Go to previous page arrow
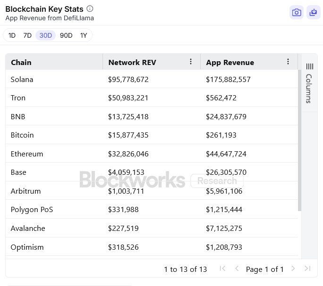The height and width of the screenshot is (286, 323). (x=237, y=269)
